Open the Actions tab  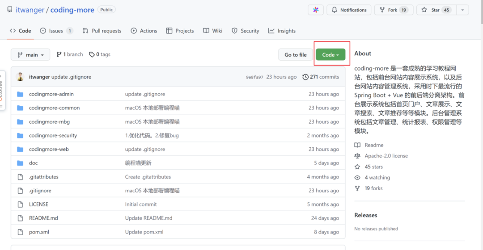click(144, 31)
